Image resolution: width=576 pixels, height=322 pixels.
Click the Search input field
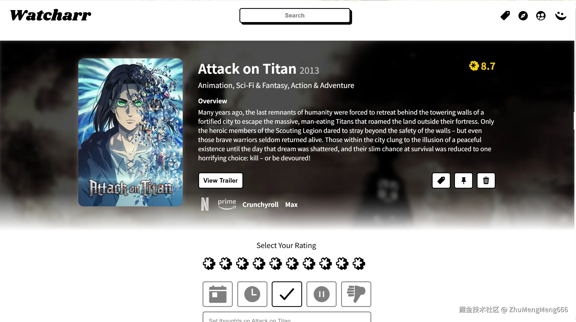point(295,16)
